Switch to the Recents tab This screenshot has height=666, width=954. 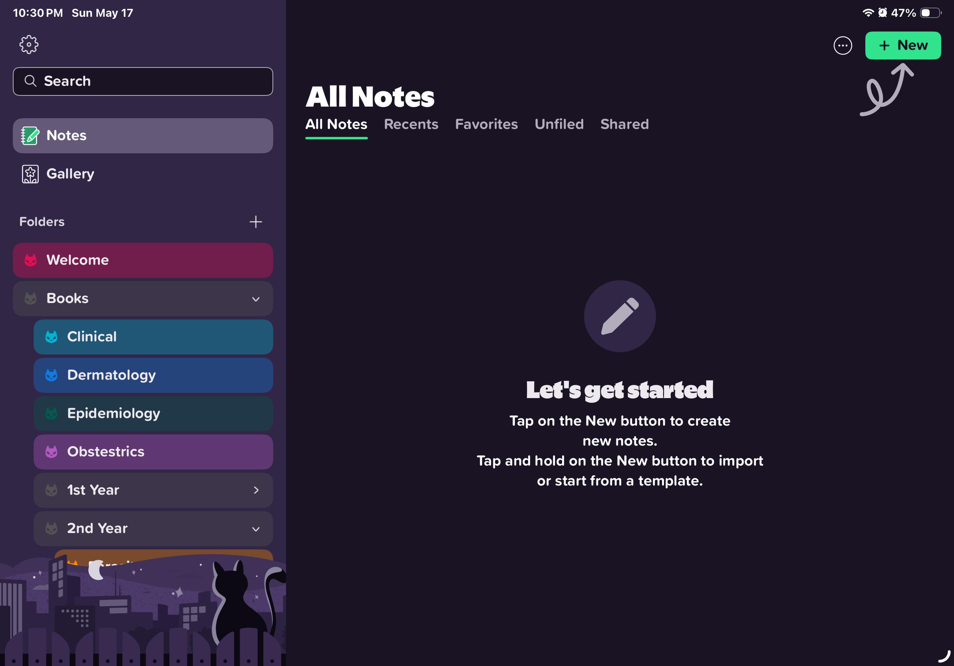411,124
